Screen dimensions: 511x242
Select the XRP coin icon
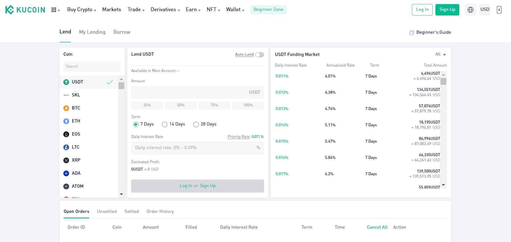(x=66, y=160)
